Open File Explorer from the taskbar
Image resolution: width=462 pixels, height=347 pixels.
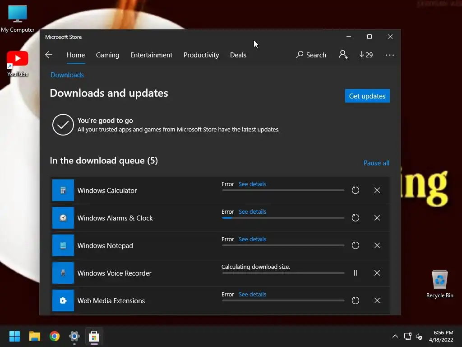[34, 336]
